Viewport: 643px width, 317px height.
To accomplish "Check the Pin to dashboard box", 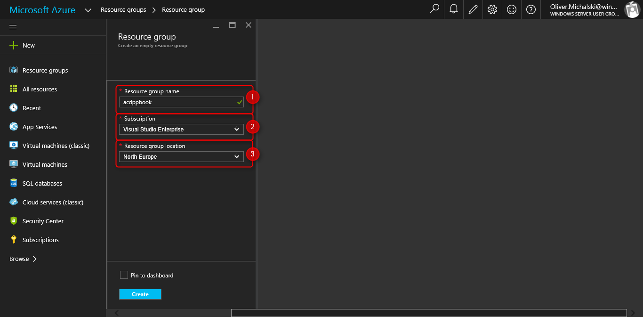I will click(124, 275).
